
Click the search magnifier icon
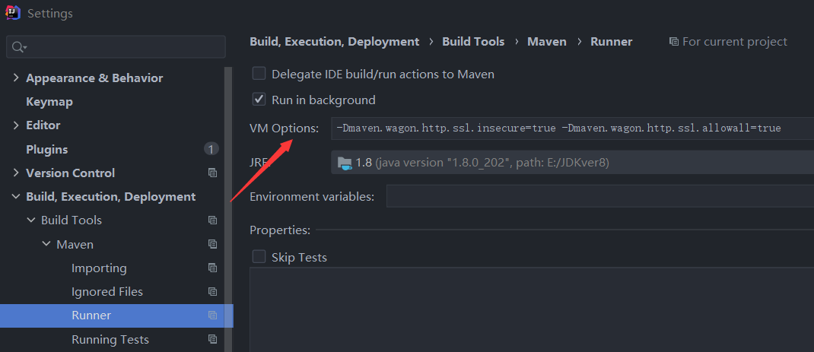click(17, 47)
